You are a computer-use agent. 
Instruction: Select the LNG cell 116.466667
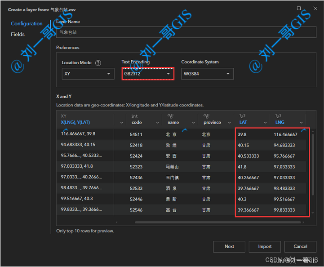pyautogui.click(x=285, y=134)
